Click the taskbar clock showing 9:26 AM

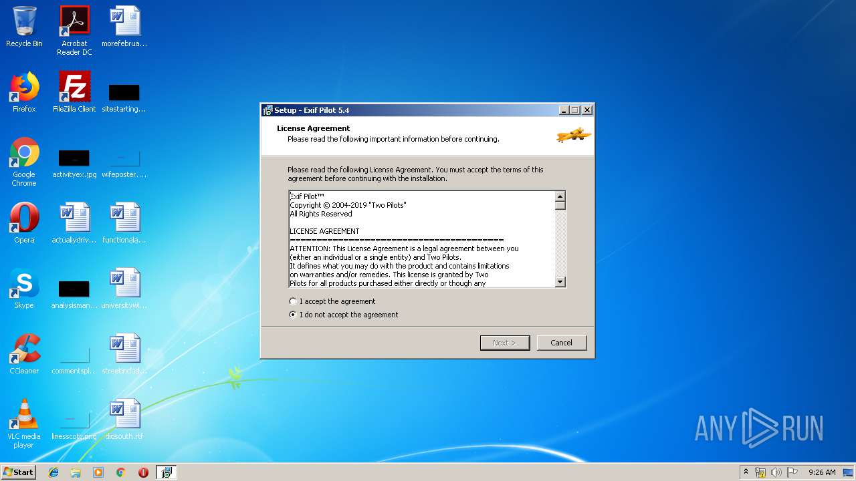[822, 472]
